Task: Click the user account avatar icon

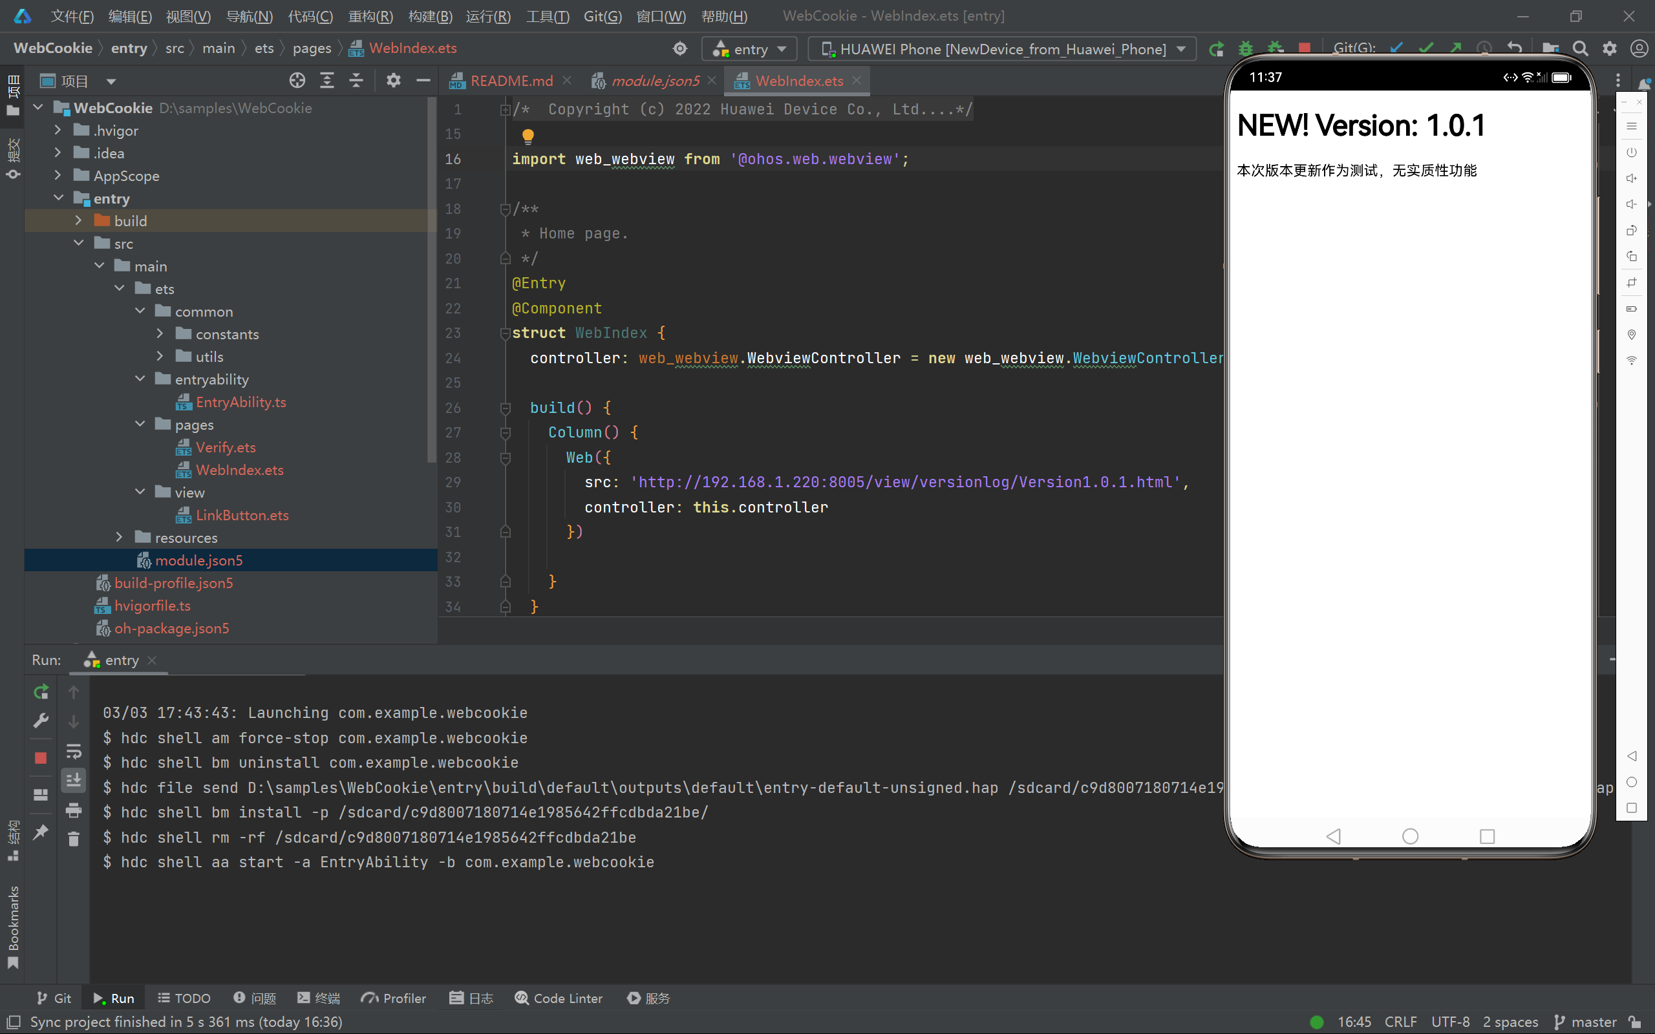Action: click(1639, 48)
